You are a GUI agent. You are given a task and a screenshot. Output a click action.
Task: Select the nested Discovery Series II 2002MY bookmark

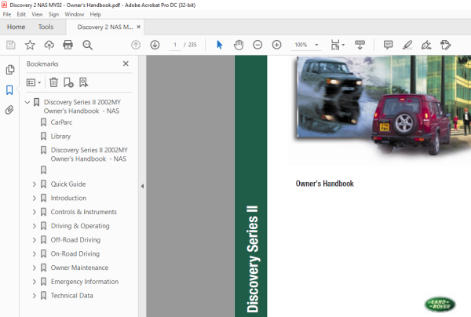pos(89,155)
